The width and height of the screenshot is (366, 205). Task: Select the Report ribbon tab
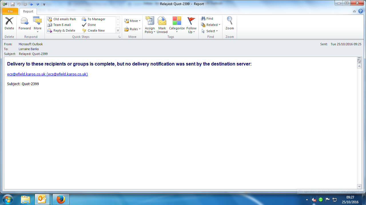point(28,11)
